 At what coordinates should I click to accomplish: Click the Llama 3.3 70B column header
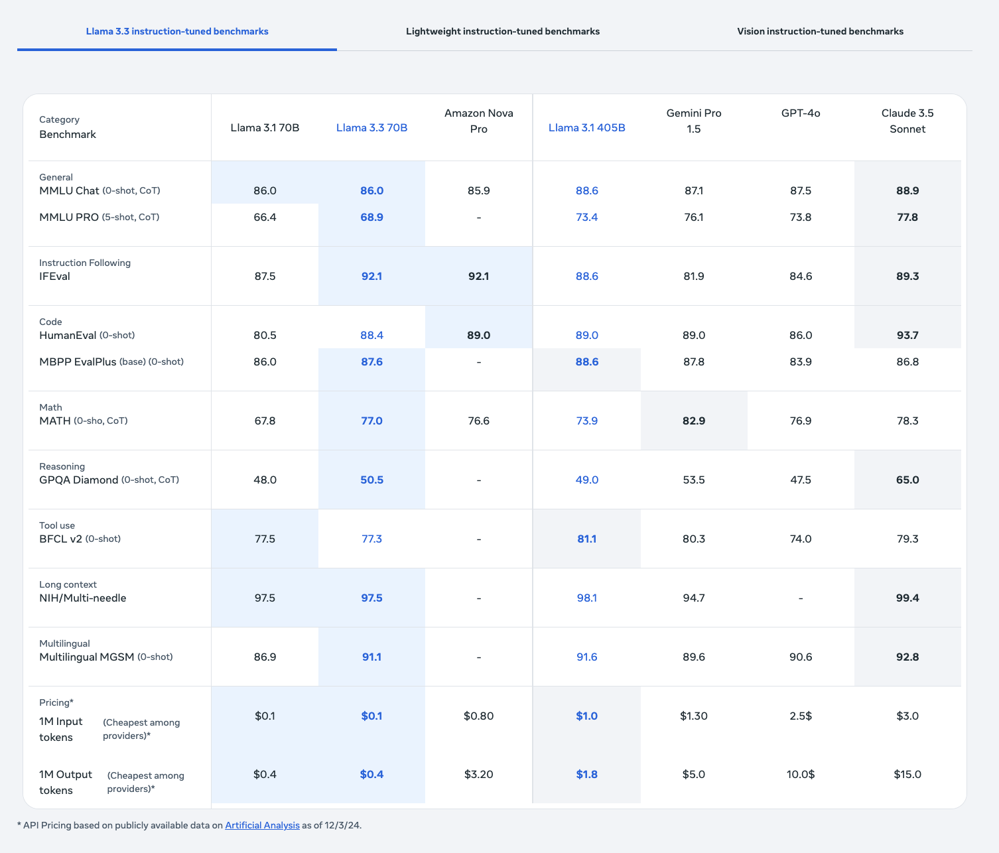point(371,127)
